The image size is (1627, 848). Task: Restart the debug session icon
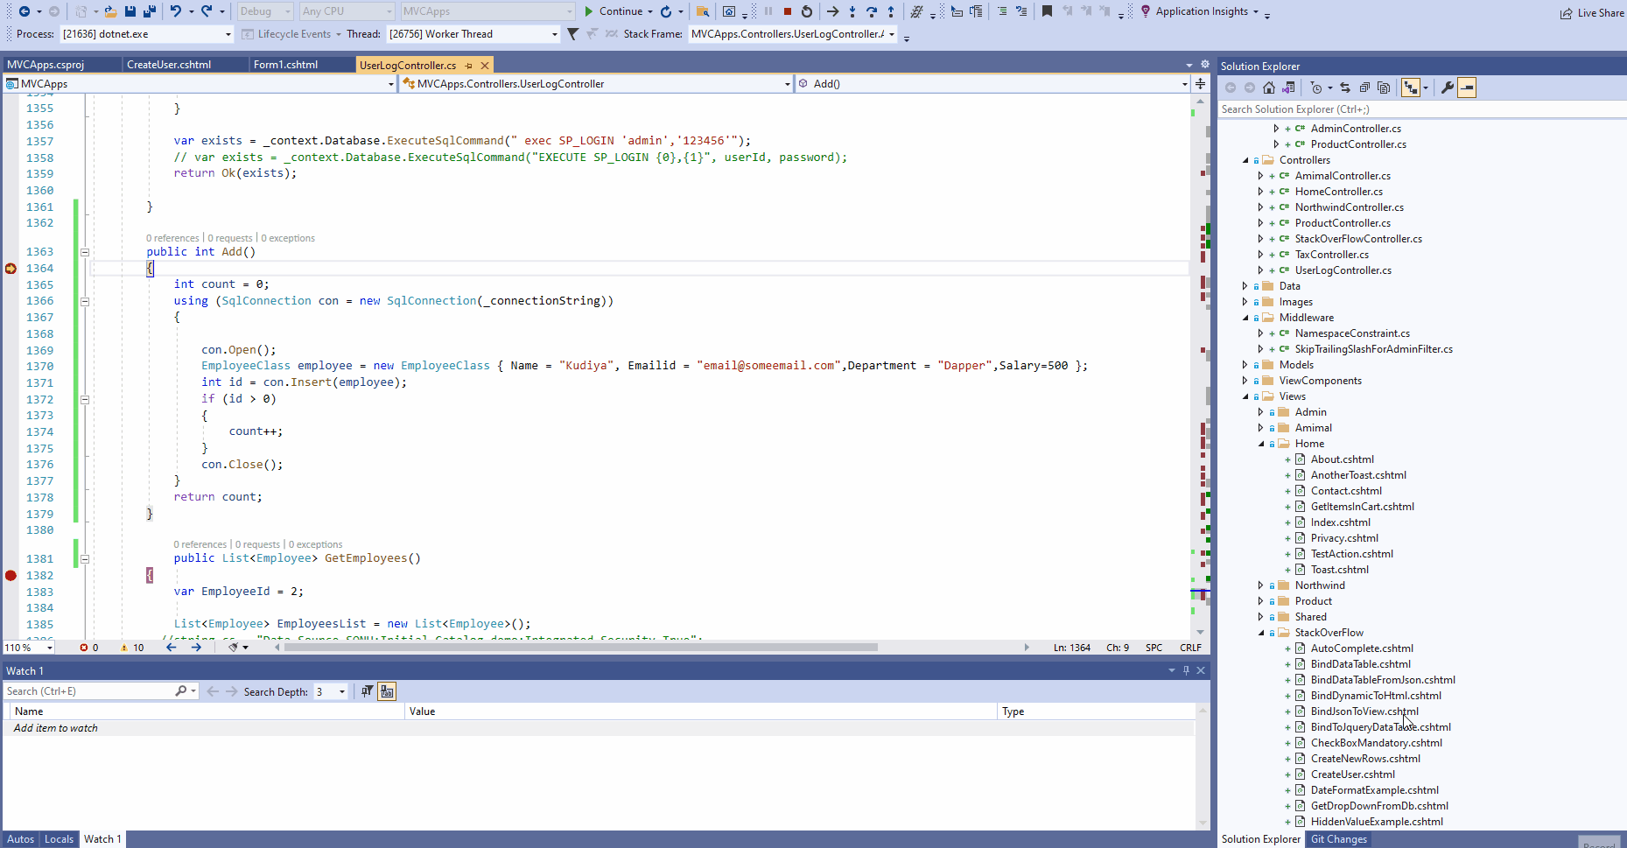[x=806, y=11]
